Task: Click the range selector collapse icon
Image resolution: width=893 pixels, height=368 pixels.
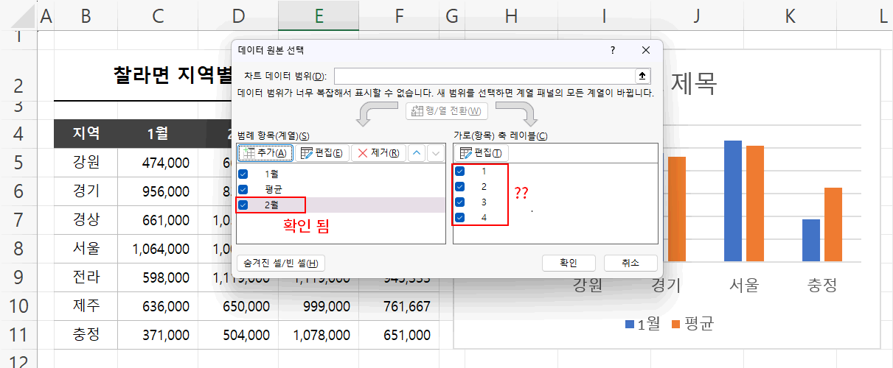Action: pyautogui.click(x=642, y=76)
